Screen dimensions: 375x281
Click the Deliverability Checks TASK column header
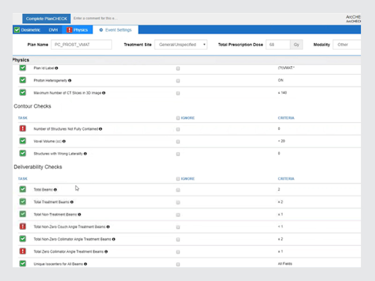point(22,179)
